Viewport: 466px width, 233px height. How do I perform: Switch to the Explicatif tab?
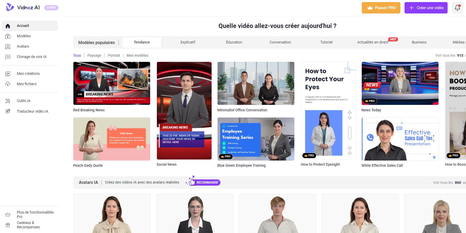[188, 42]
